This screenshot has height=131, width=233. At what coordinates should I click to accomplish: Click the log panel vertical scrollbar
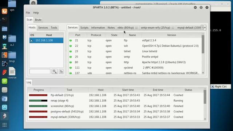pyautogui.click(x=205, y=97)
